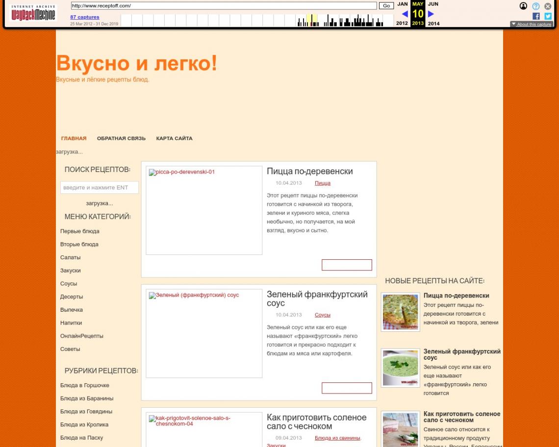
Task: Select year 2012 in timeline
Action: point(402,23)
